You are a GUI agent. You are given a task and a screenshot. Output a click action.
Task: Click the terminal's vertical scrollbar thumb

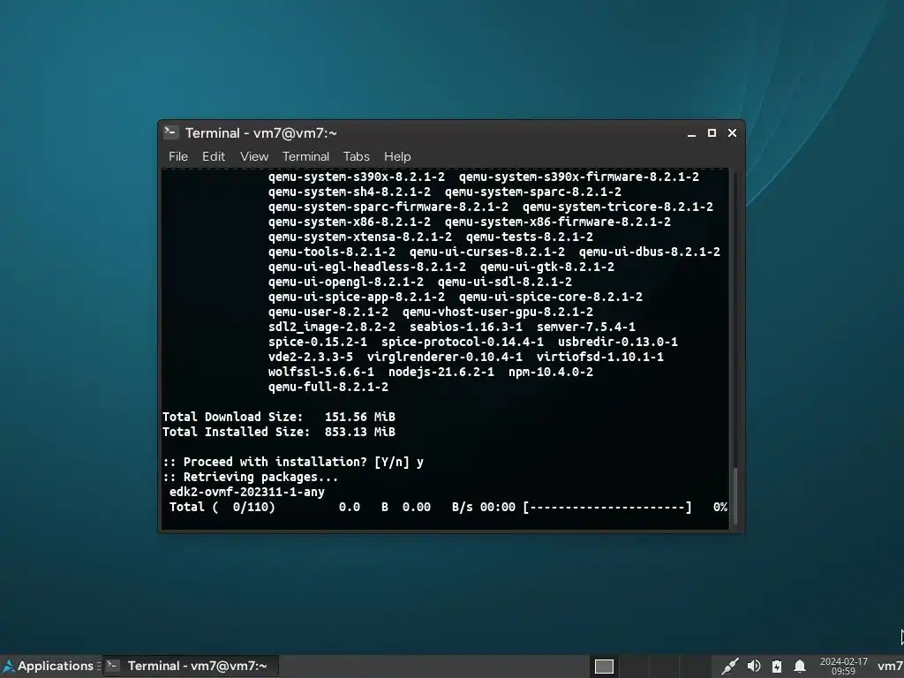point(734,497)
